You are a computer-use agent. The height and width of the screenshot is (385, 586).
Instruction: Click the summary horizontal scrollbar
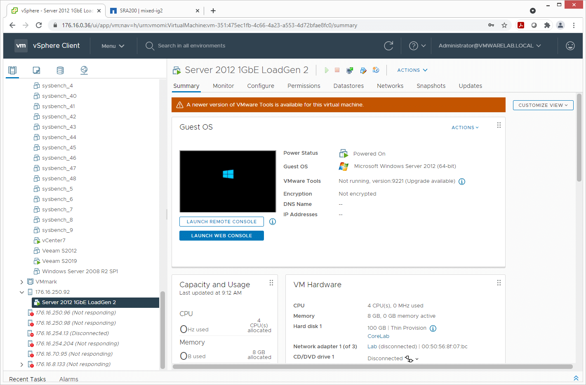[373, 366]
